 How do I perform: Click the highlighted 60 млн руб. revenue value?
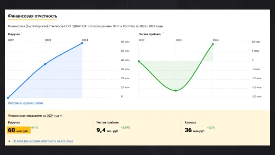pyautogui.click(x=18, y=130)
